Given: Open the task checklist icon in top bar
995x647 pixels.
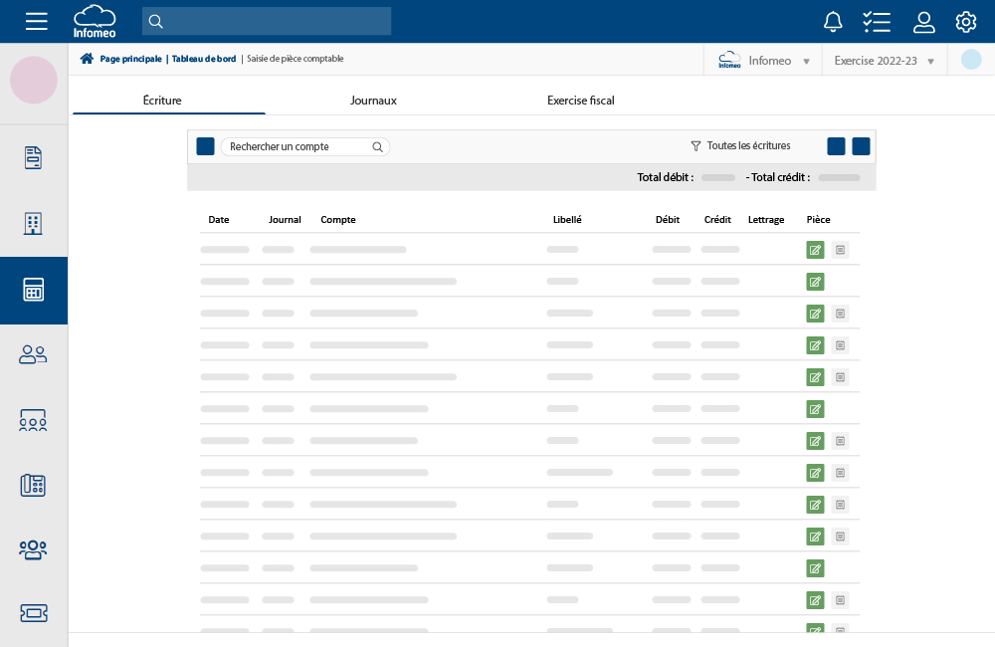Looking at the screenshot, I should [877, 21].
